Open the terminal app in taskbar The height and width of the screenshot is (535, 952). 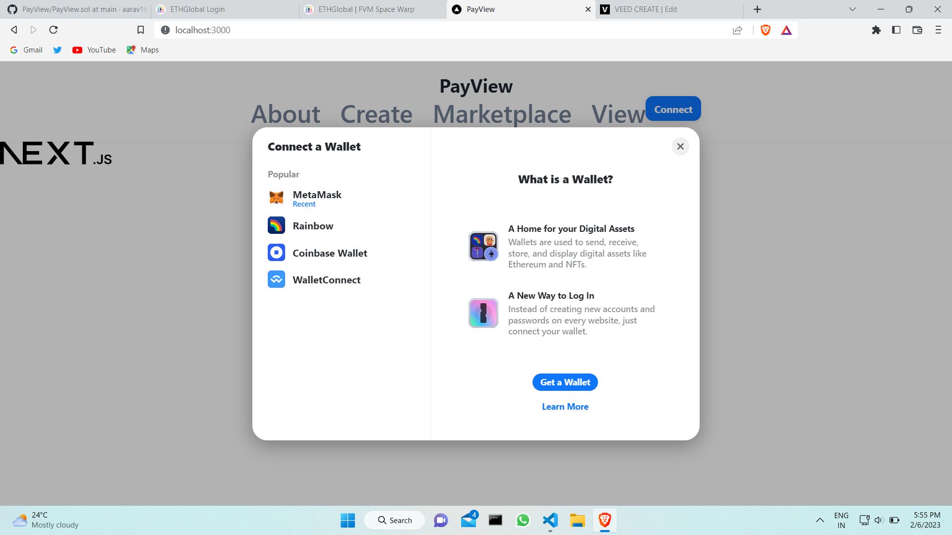495,520
